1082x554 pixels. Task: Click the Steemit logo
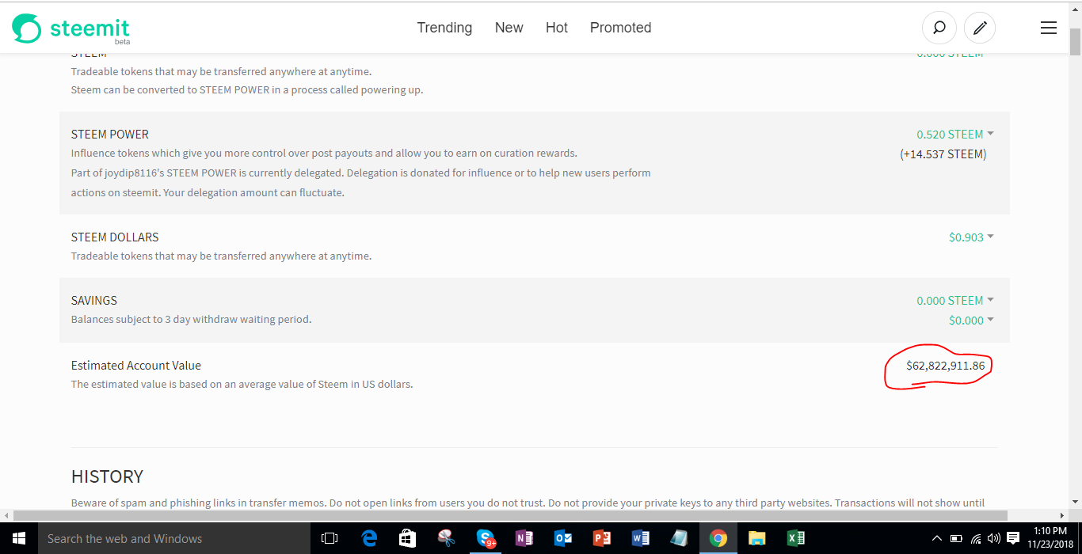pos(70,29)
